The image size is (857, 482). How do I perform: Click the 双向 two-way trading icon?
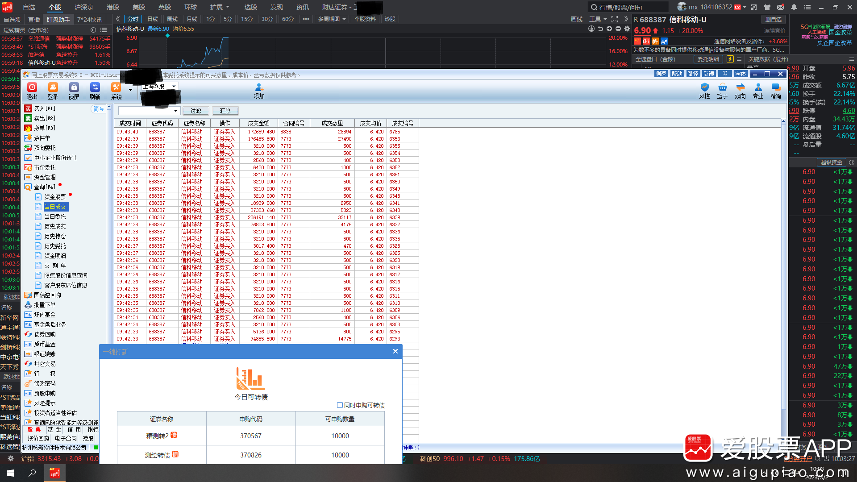coord(740,91)
